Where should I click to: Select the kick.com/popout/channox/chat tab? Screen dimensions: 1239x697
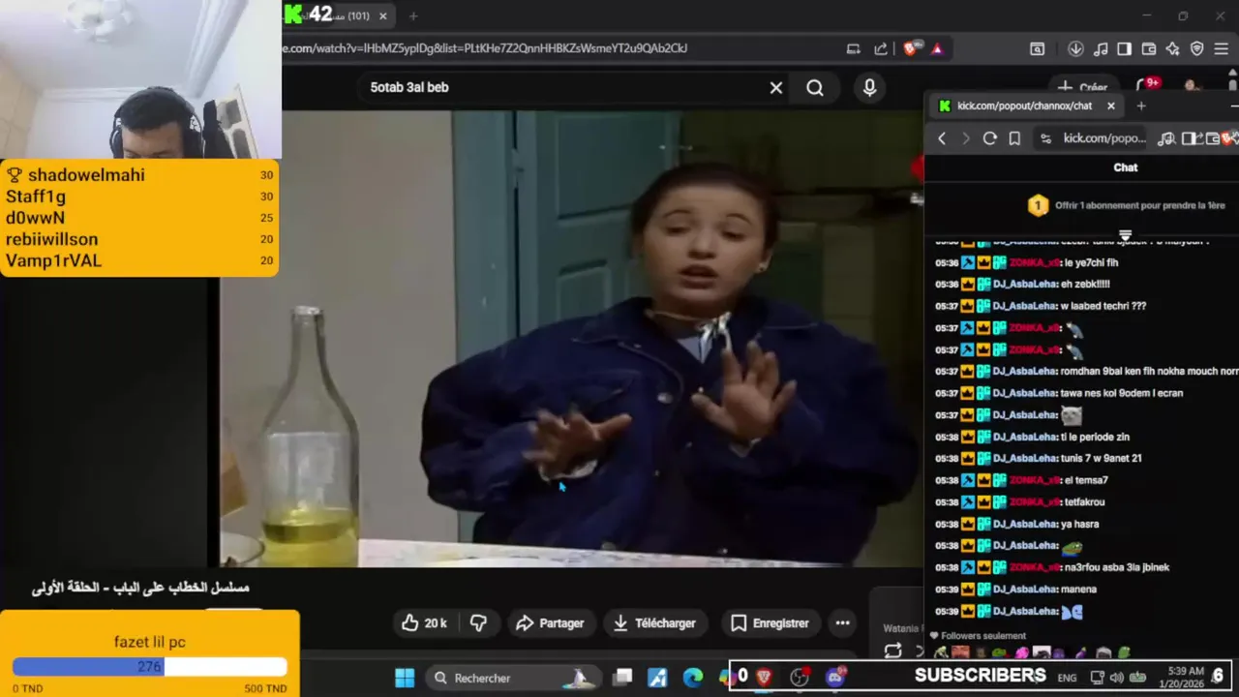click(x=1024, y=106)
